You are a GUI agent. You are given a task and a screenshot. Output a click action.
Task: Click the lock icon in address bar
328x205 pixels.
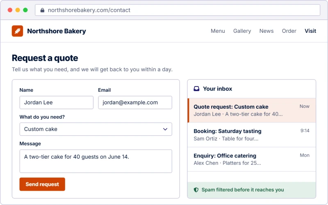click(x=42, y=10)
